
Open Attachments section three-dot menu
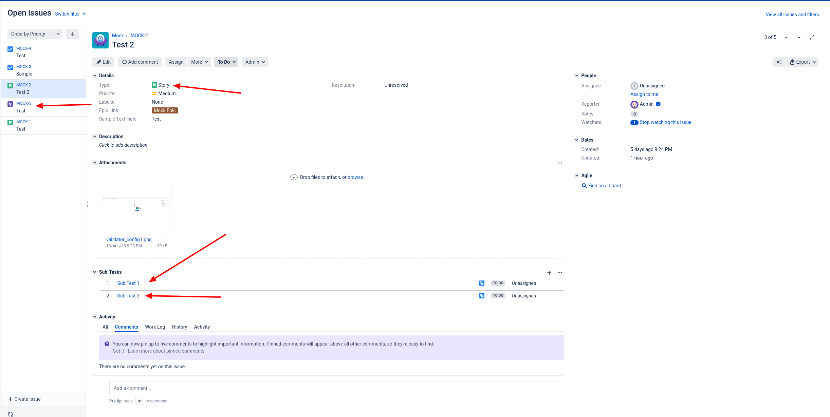tap(560, 163)
